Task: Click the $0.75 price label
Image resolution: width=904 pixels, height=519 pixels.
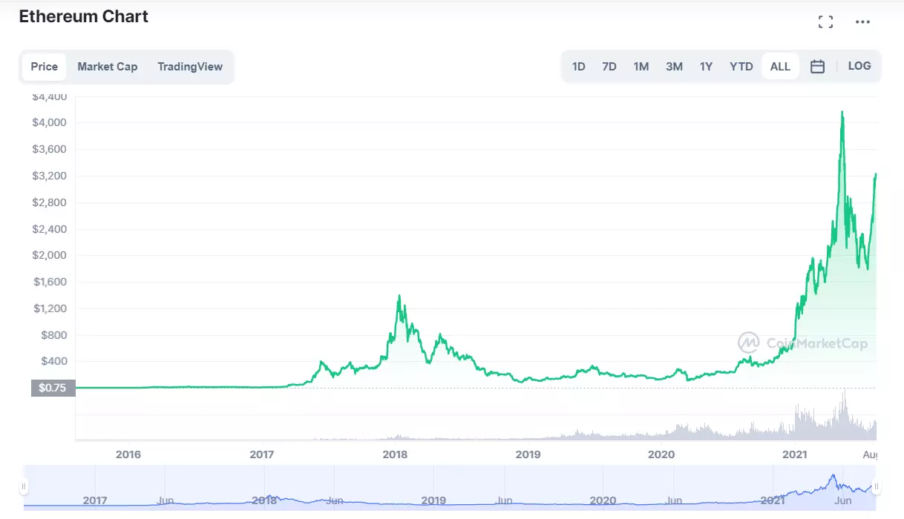Action: point(53,388)
